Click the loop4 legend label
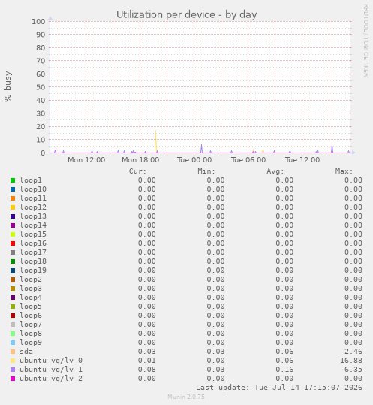 tap(31, 298)
